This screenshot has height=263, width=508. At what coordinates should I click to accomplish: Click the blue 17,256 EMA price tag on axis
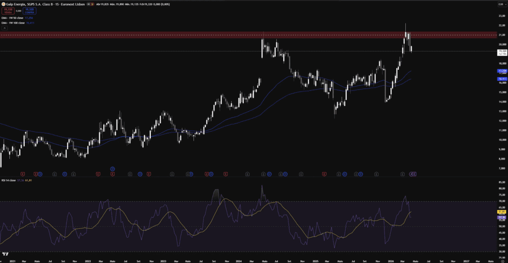(x=502, y=71)
